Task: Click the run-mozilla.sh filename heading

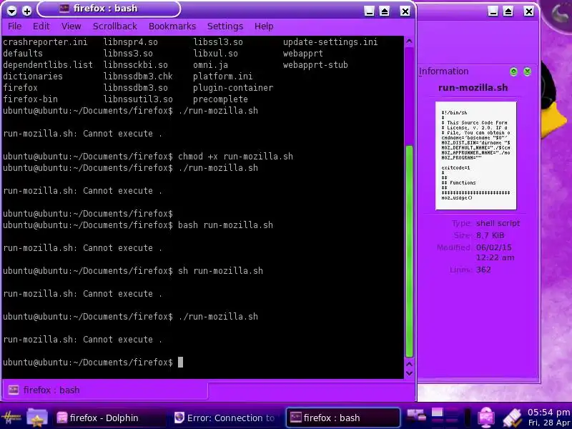Action: (x=473, y=87)
